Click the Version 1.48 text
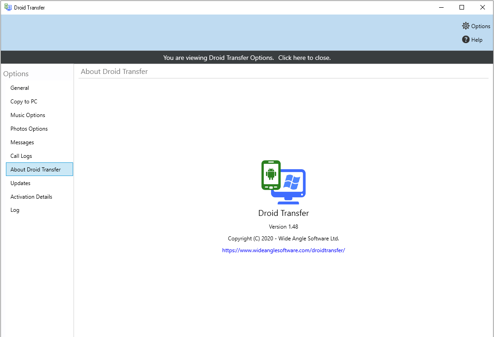Viewport: 494px width, 337px height. (x=283, y=226)
